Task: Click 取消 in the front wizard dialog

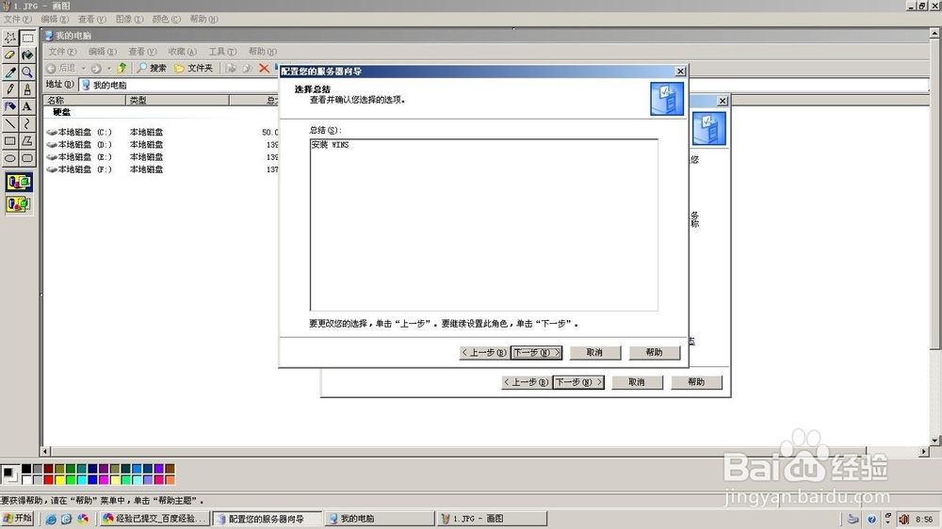Action: click(x=594, y=352)
